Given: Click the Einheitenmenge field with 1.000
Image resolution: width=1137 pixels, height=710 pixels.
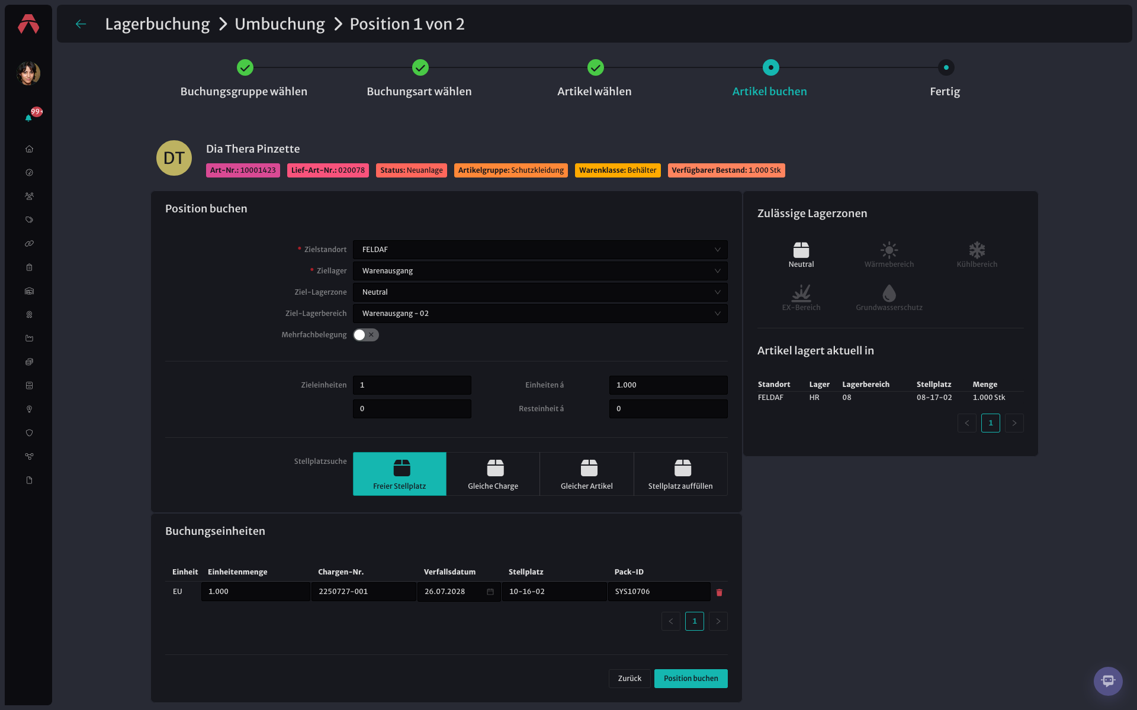Looking at the screenshot, I should [256, 592].
